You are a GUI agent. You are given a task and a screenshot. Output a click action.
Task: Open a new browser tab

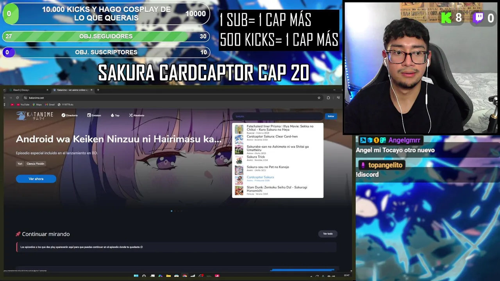(98, 90)
